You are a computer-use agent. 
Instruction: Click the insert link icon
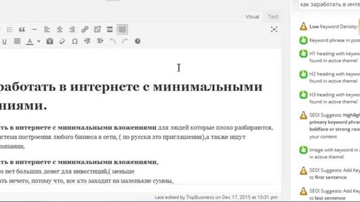pos(85,30)
